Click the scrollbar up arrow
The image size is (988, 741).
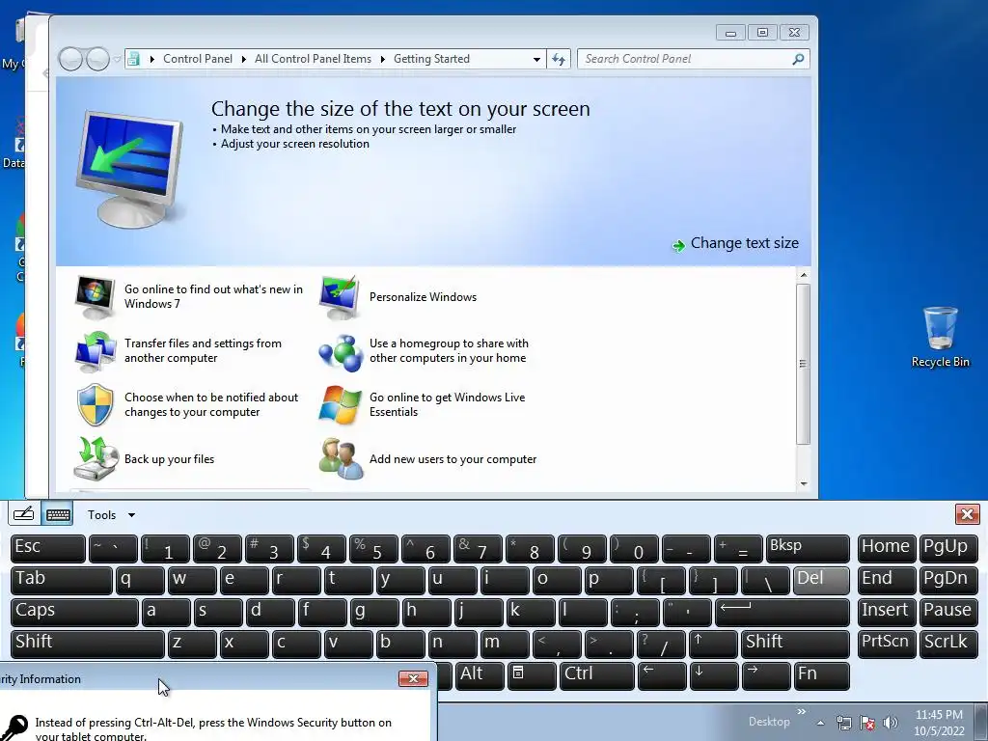[x=804, y=275]
